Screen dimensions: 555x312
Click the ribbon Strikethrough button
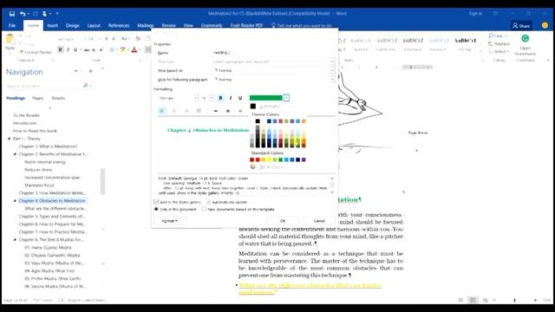coord(87,50)
